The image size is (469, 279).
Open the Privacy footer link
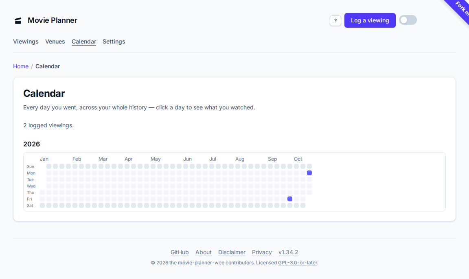coord(262,252)
